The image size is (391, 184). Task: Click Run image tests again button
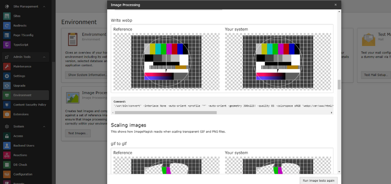(x=319, y=180)
